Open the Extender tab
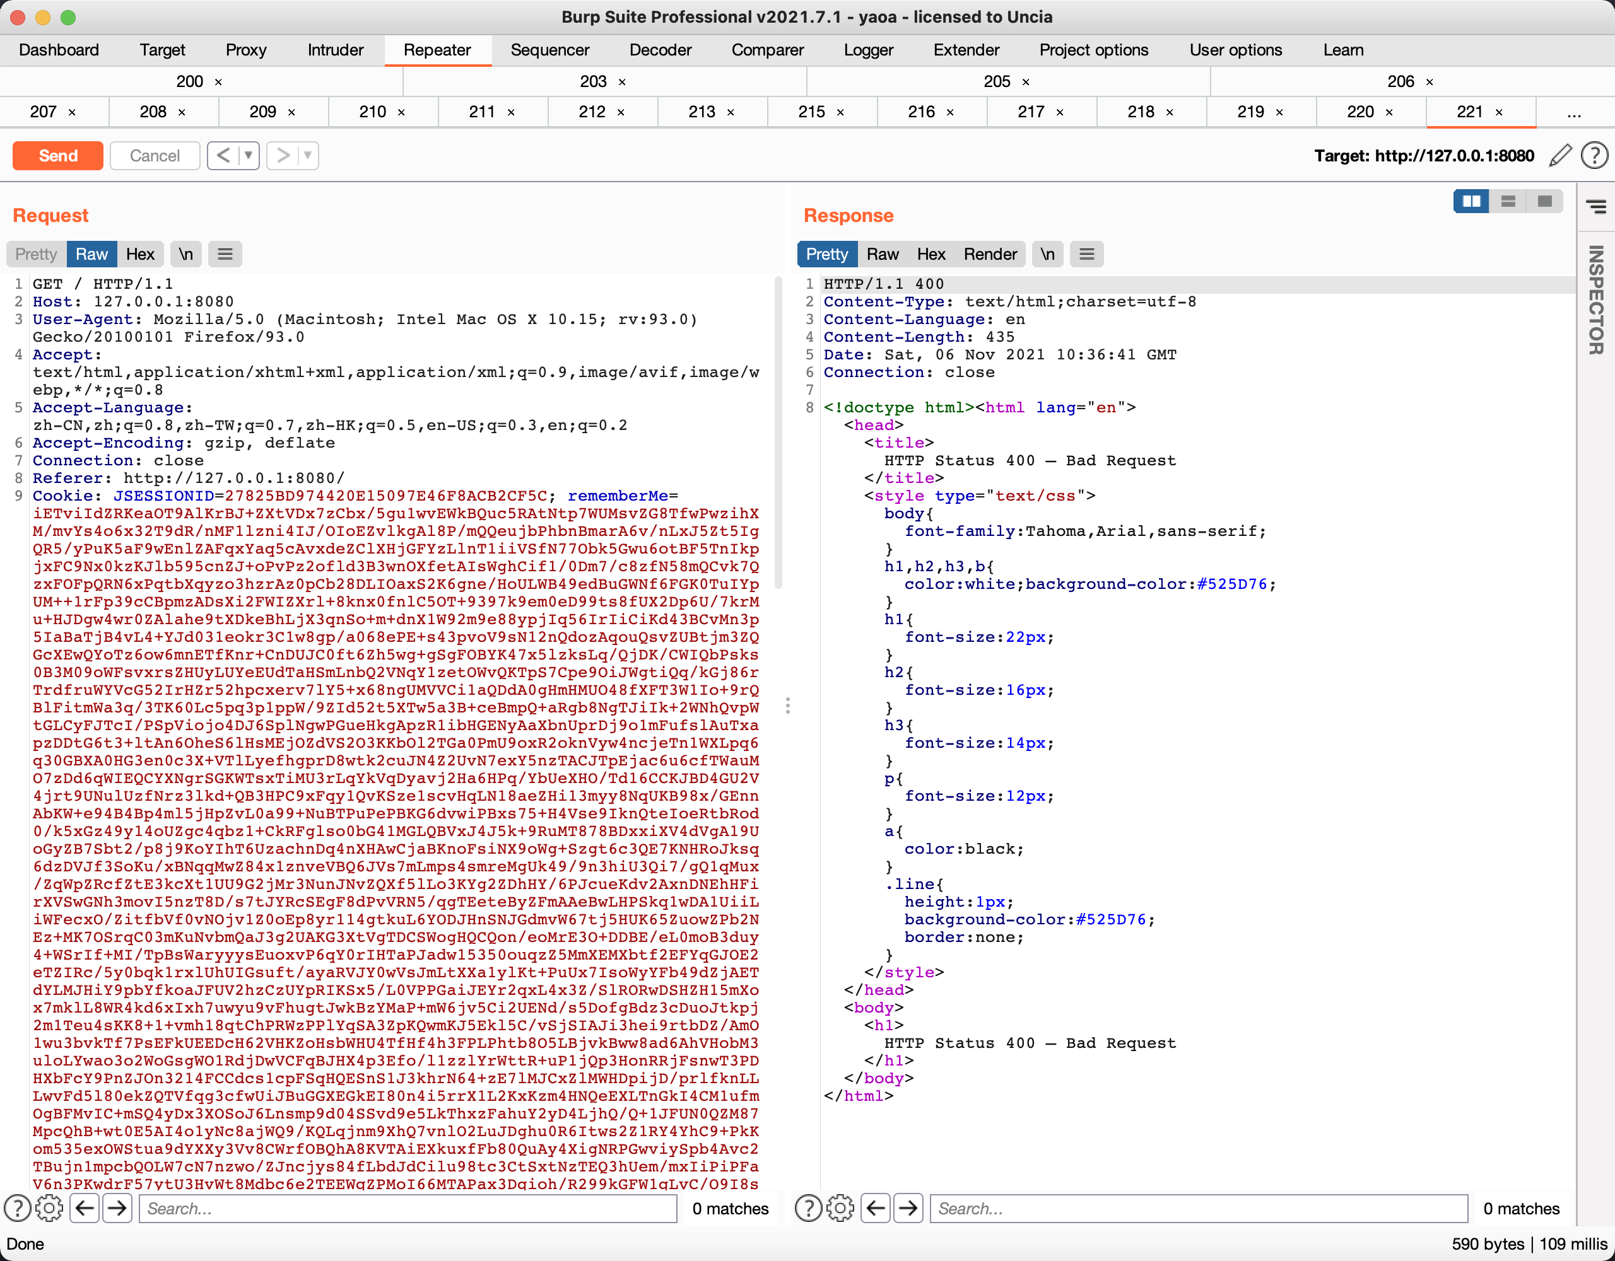 (966, 50)
